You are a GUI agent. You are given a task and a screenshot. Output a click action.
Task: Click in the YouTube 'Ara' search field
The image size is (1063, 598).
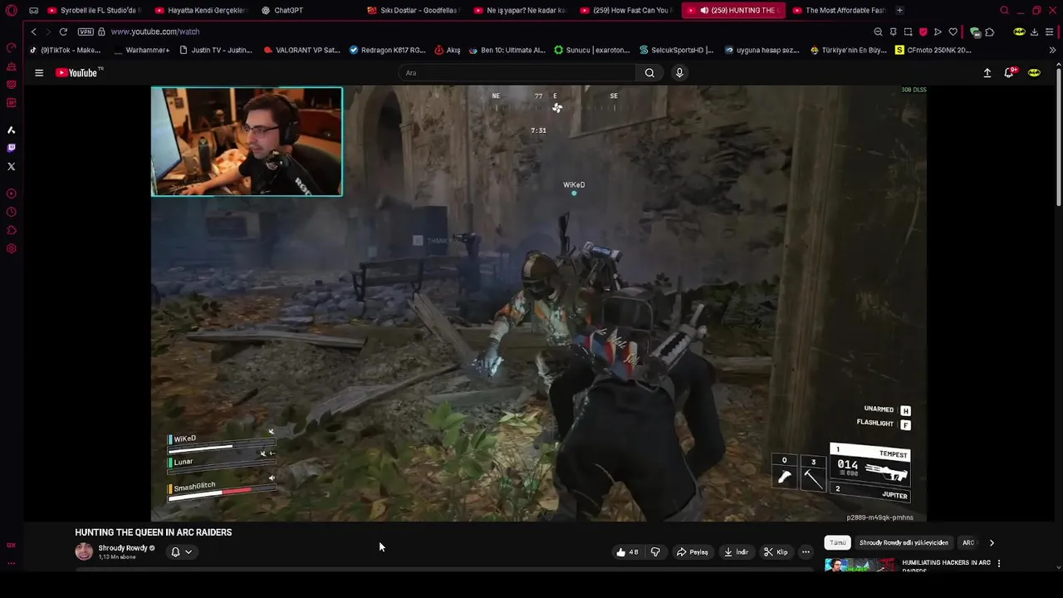(x=517, y=73)
